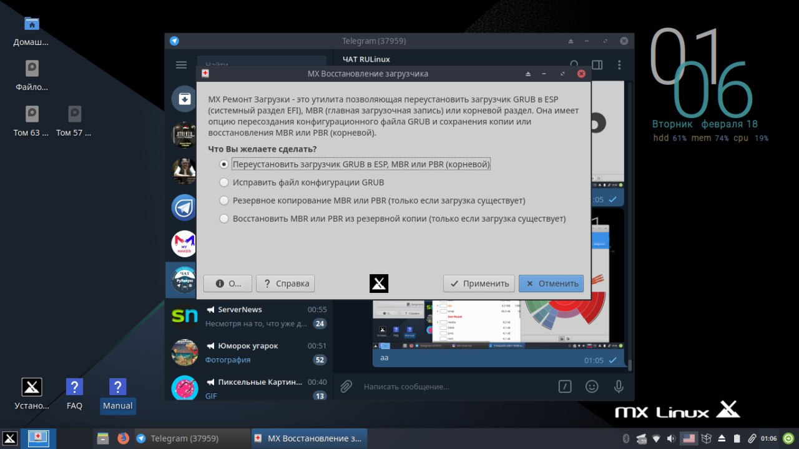Viewport: 799px width, 449px height.
Task: Open 'Пиксельные Картин...' channel chat
Action: point(249,388)
